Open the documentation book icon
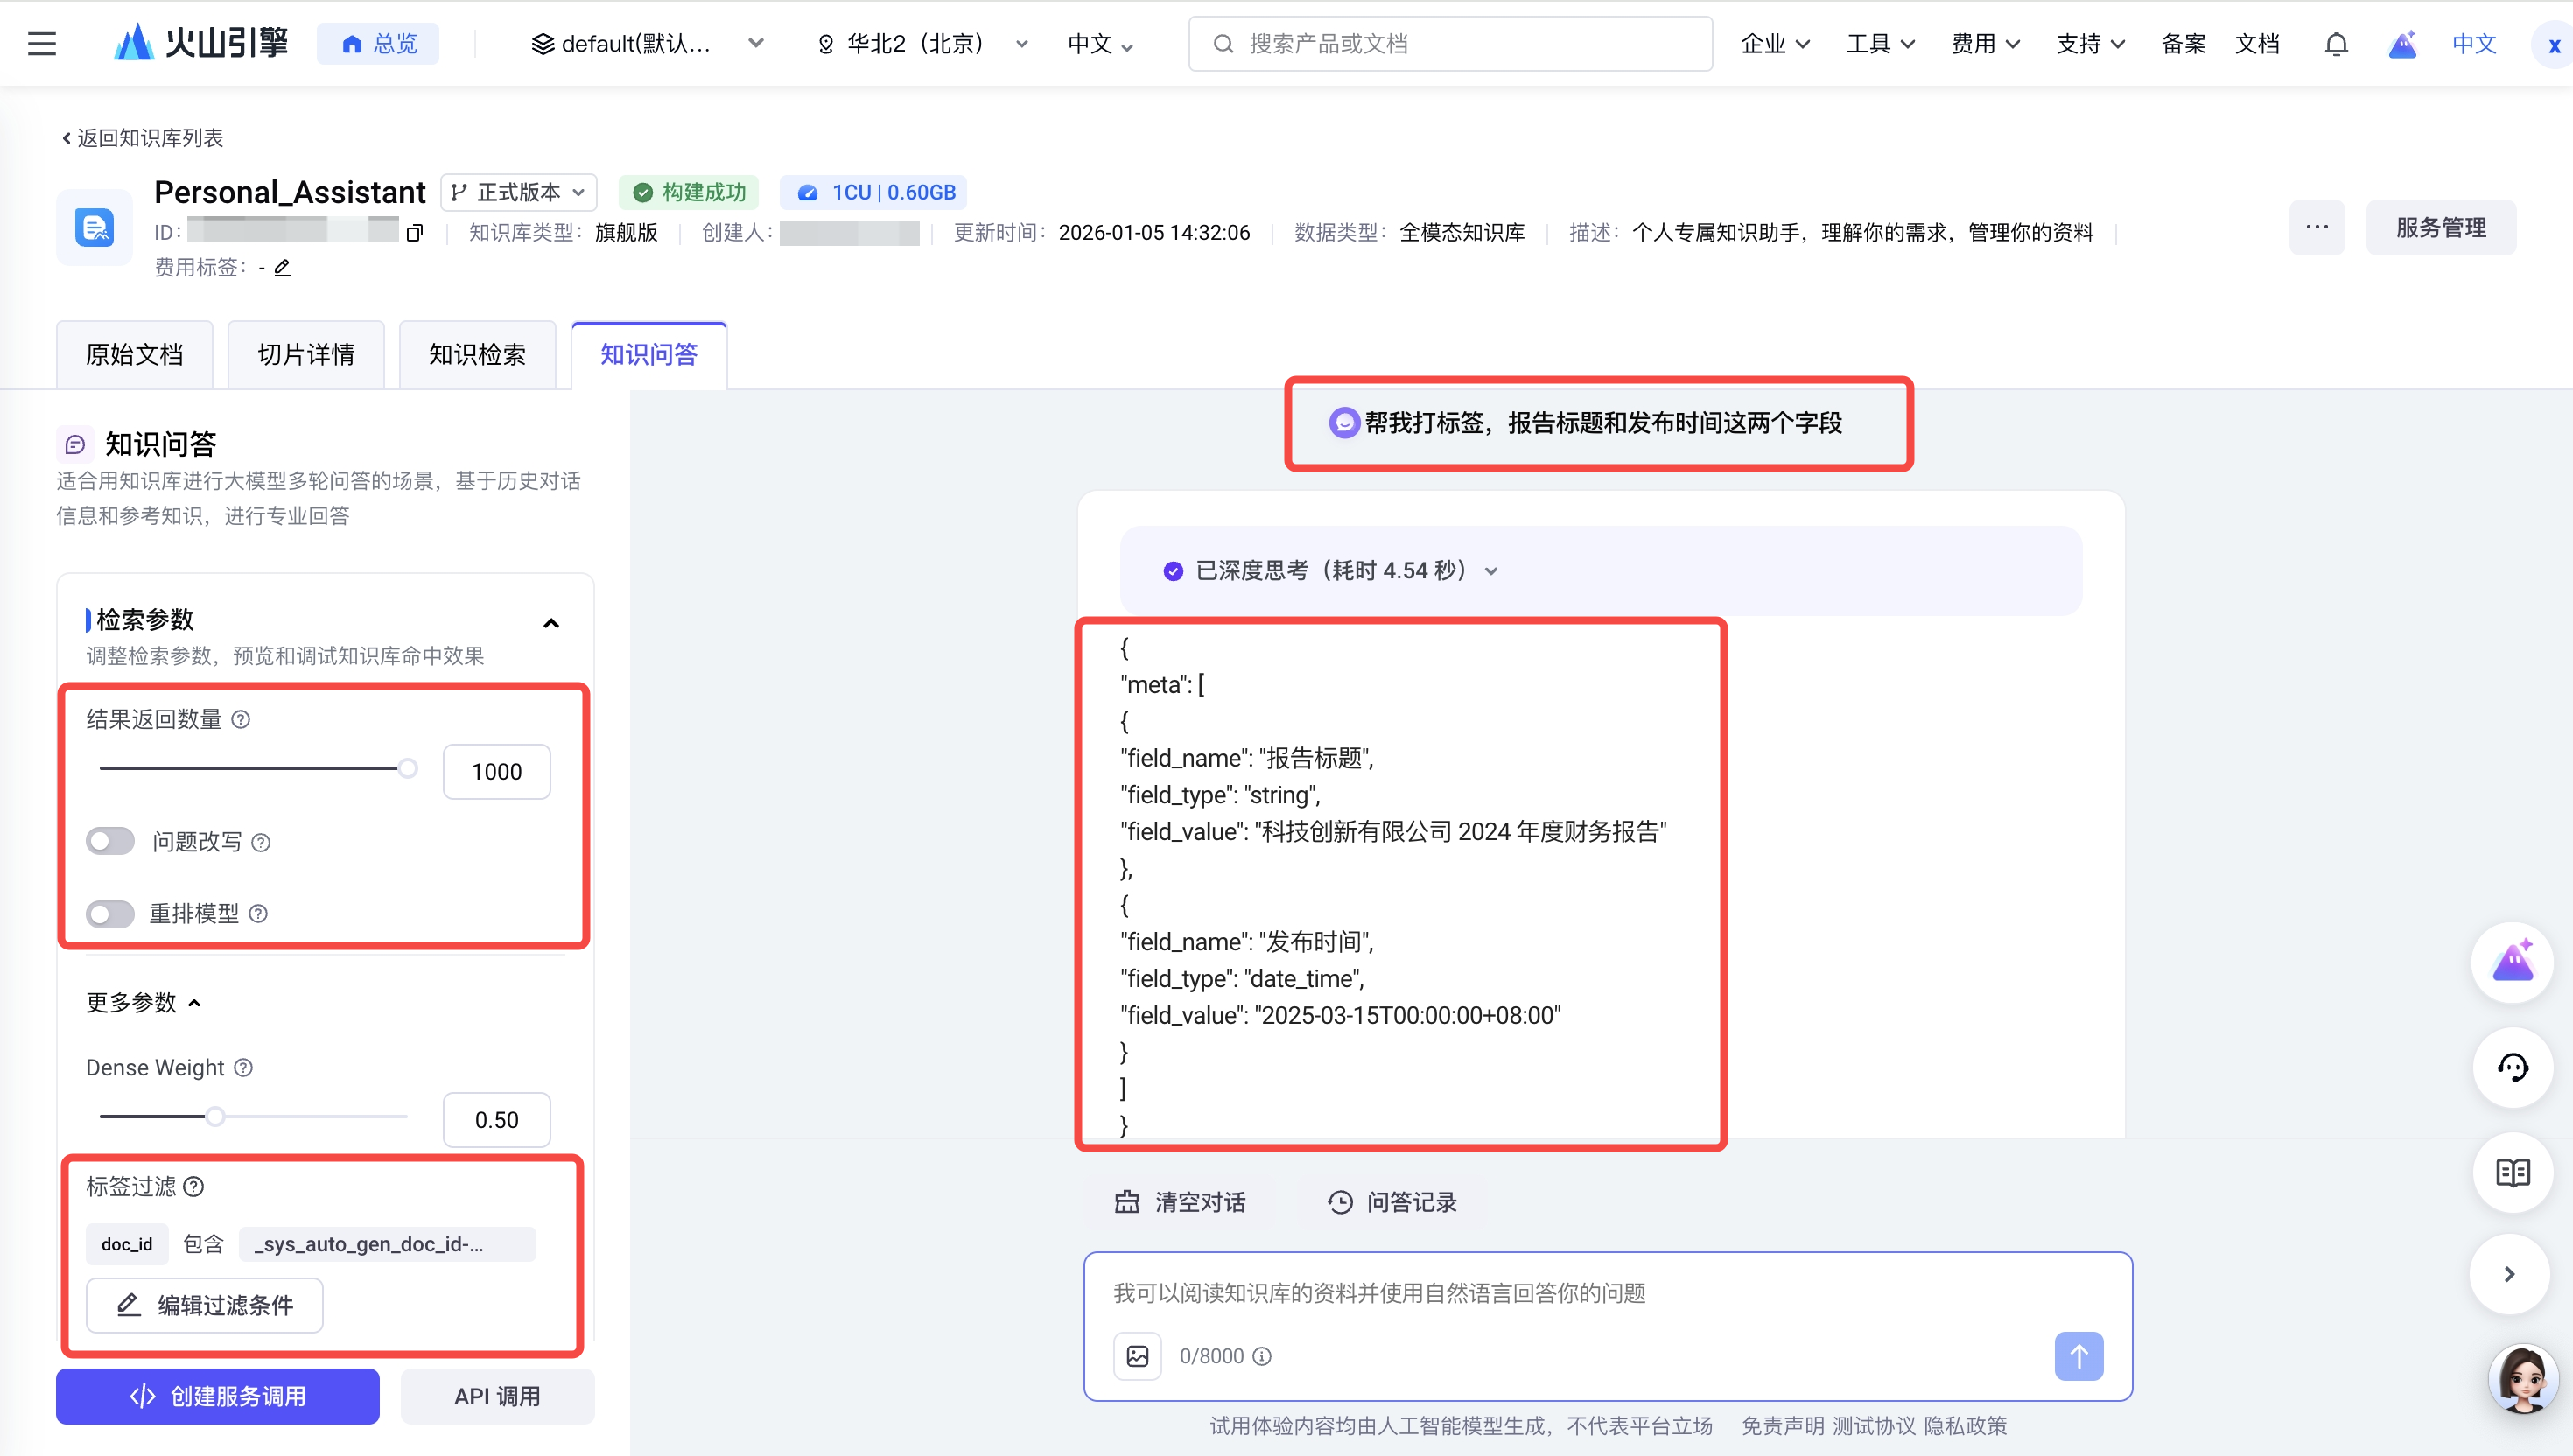The image size is (2573, 1456). click(2512, 1172)
